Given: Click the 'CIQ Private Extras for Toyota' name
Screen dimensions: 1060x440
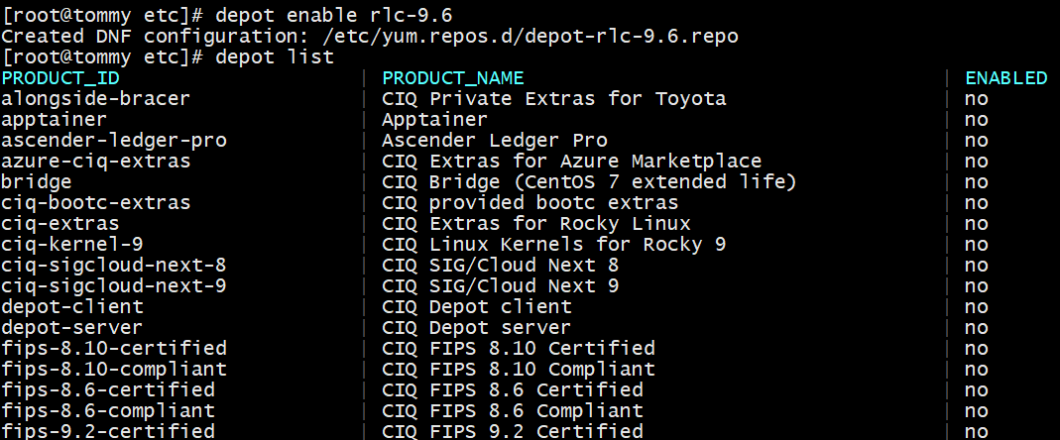Looking at the screenshot, I should 554,98.
